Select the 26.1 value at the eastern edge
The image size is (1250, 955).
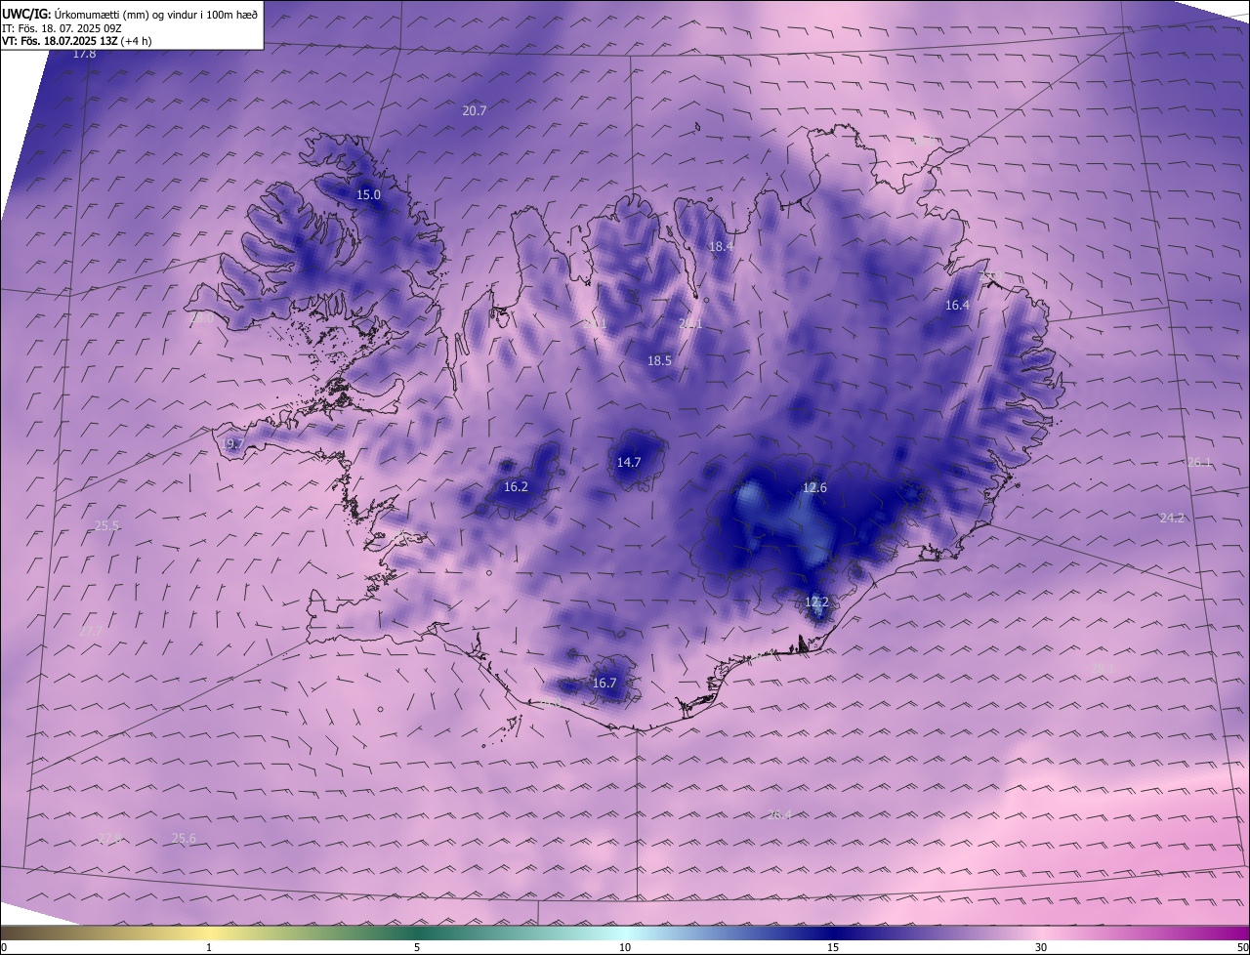pyautogui.click(x=1199, y=463)
